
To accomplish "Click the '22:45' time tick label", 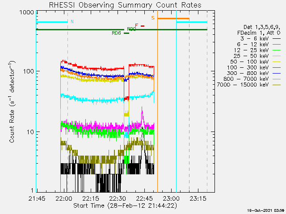I will [x=144, y=198].
